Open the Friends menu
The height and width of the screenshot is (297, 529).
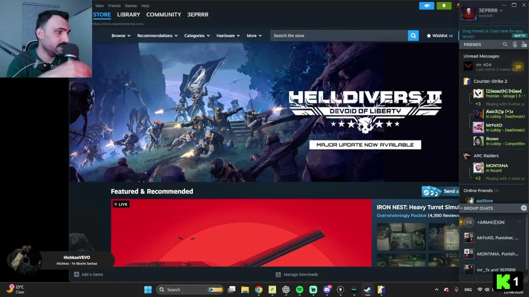[x=114, y=5]
